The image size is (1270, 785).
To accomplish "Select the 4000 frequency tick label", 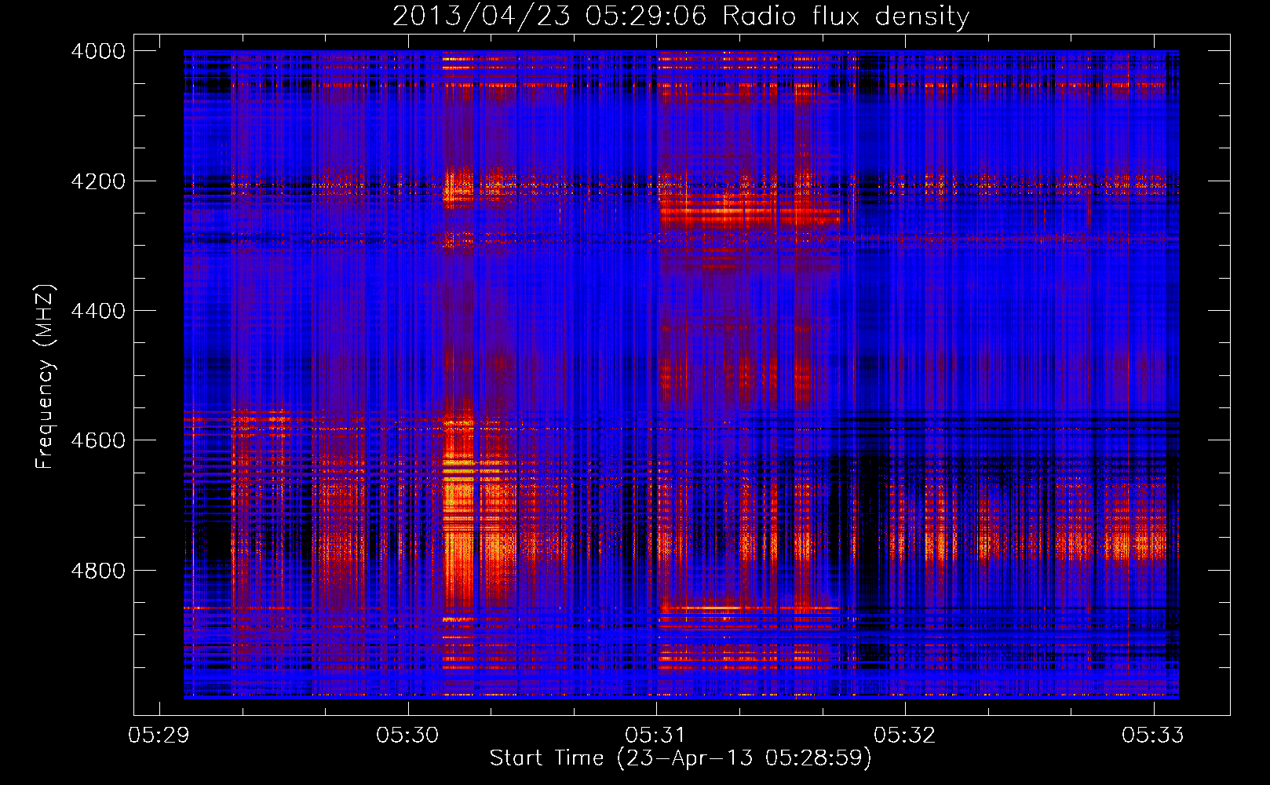I will (98, 51).
